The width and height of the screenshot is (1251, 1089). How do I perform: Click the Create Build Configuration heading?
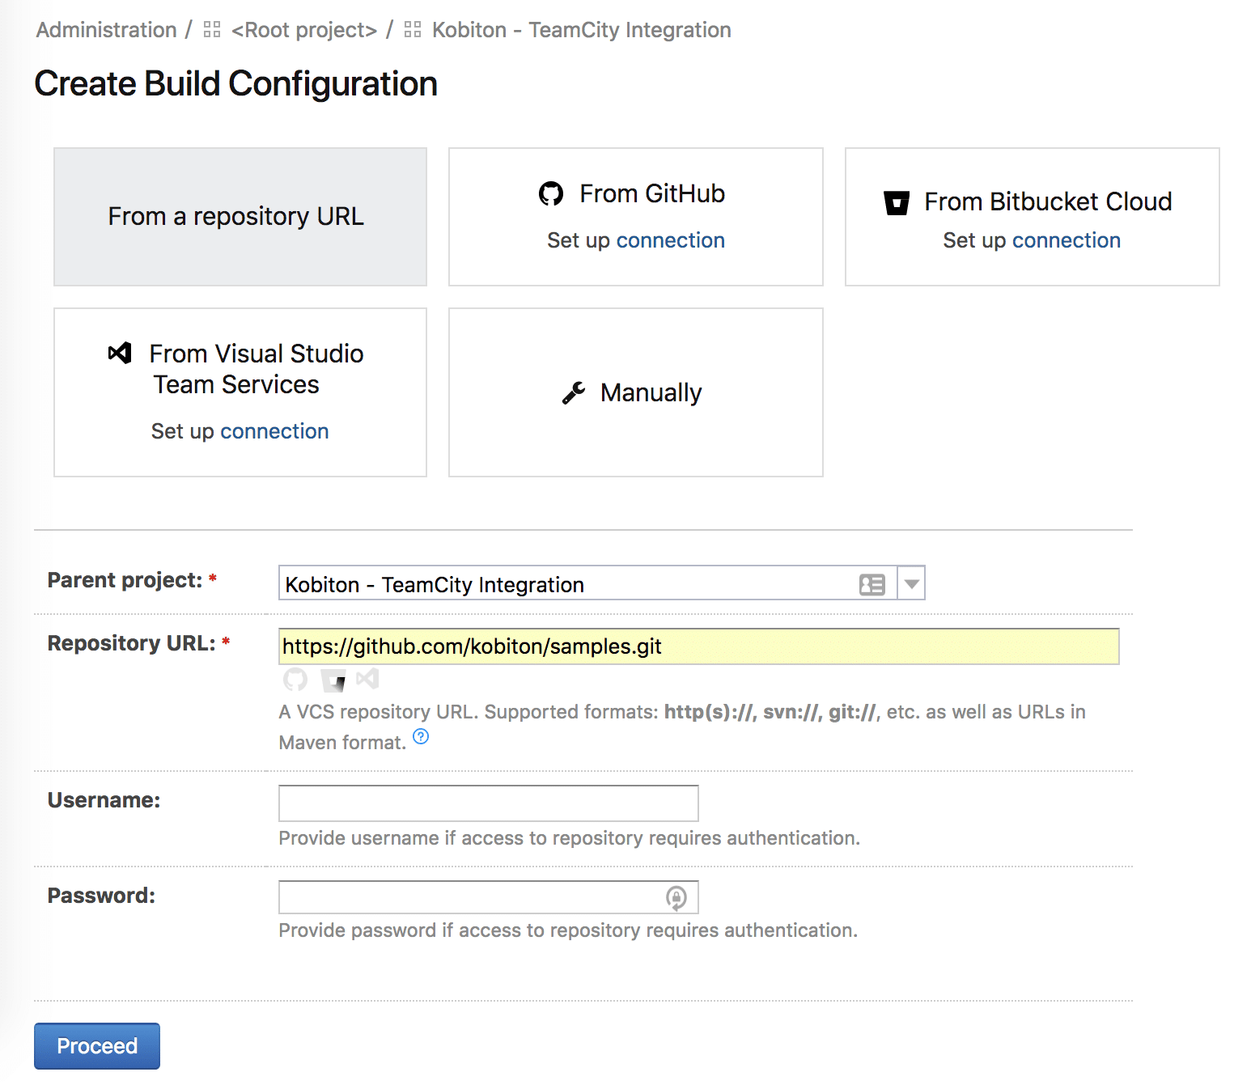236,84
